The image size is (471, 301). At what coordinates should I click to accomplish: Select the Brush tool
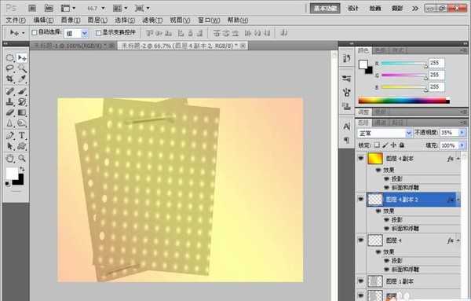pyautogui.click(x=22, y=91)
